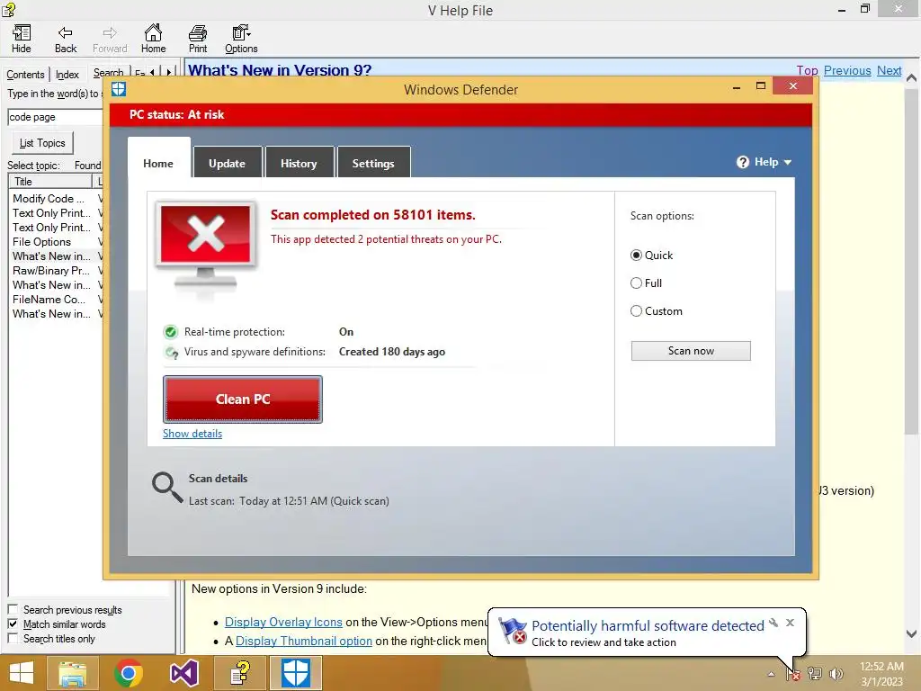Click the Clean PC button

coord(243,399)
